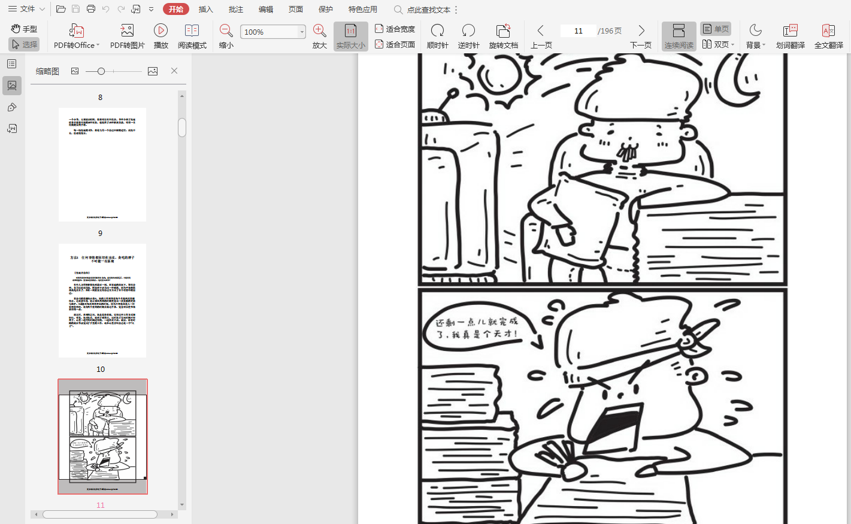Click the thumbnail panel horizontal scrollbar
The width and height of the screenshot is (851, 524).
[x=100, y=514]
